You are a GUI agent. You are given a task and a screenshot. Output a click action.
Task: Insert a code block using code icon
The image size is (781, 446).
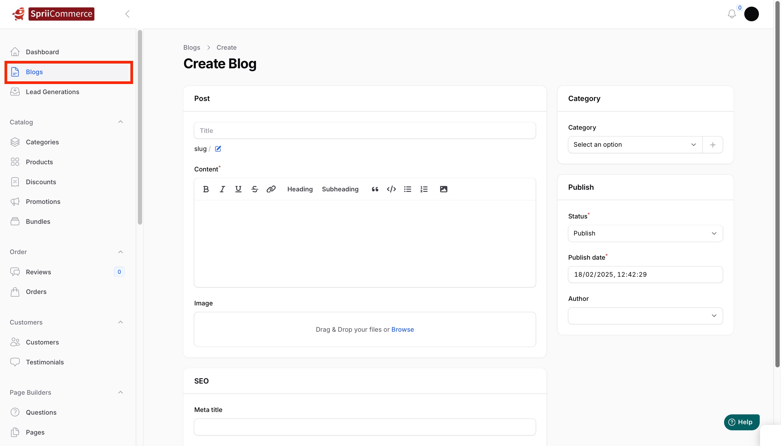point(391,189)
